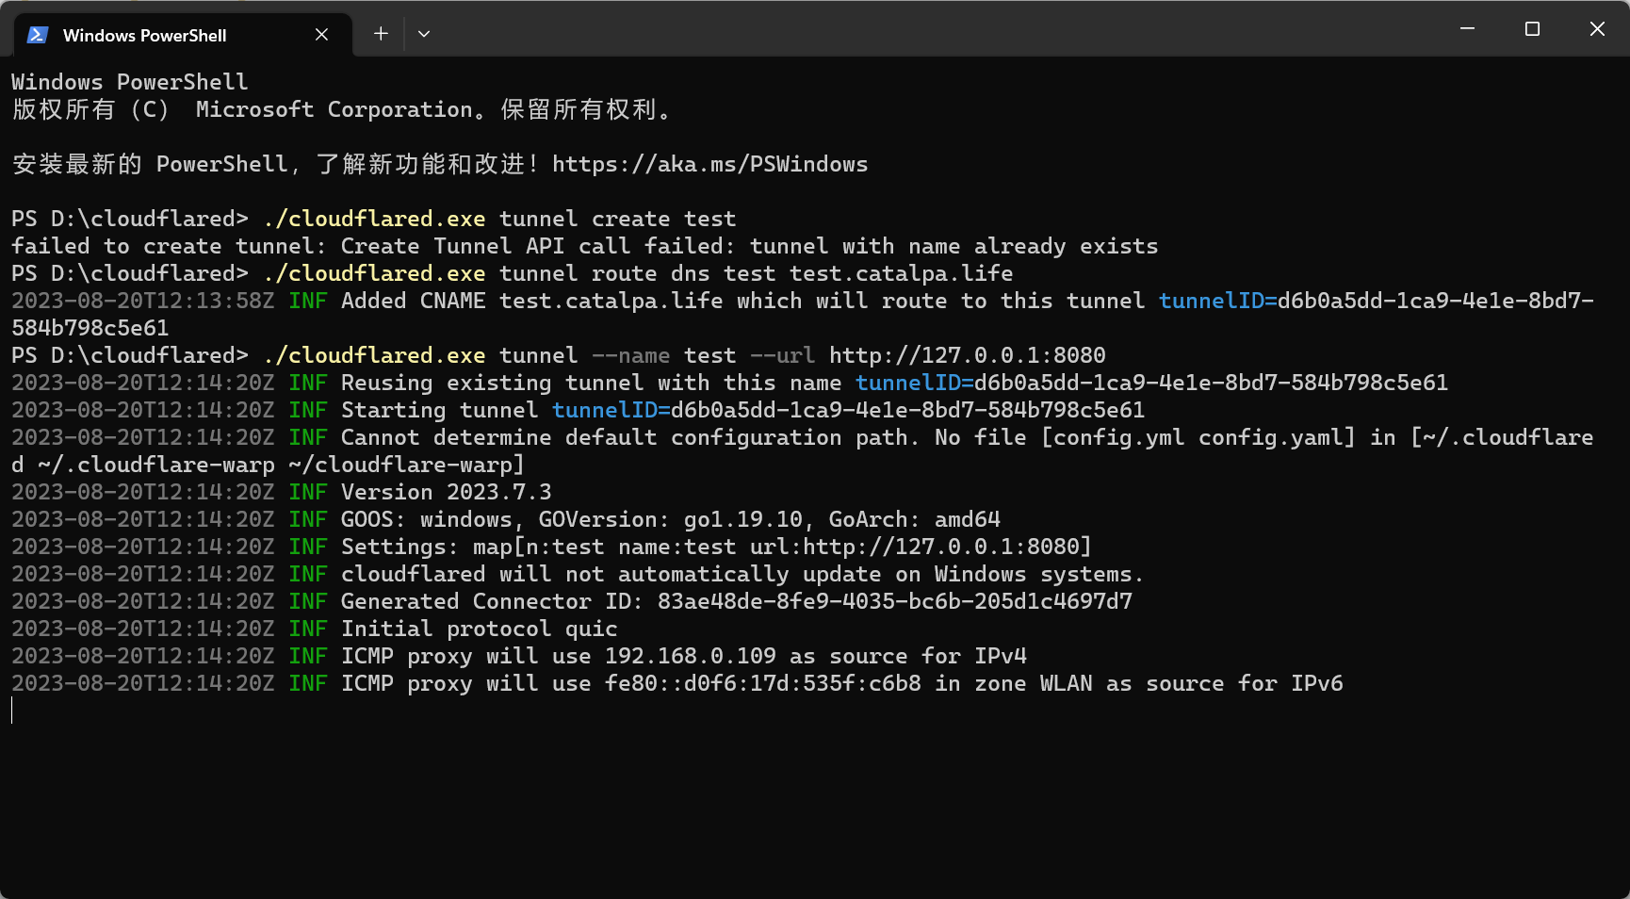The height and width of the screenshot is (899, 1630).
Task: Open a new terminal tab with the plus button
Action: point(381,34)
